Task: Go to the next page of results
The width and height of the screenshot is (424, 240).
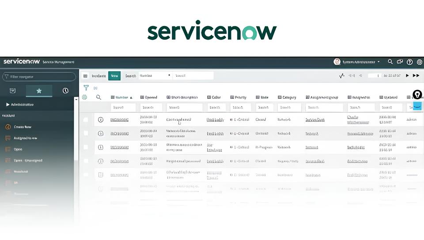Action: [x=407, y=75]
